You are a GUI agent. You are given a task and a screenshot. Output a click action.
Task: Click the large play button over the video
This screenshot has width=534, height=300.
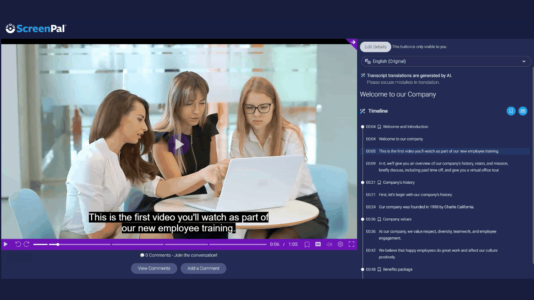tap(179, 144)
